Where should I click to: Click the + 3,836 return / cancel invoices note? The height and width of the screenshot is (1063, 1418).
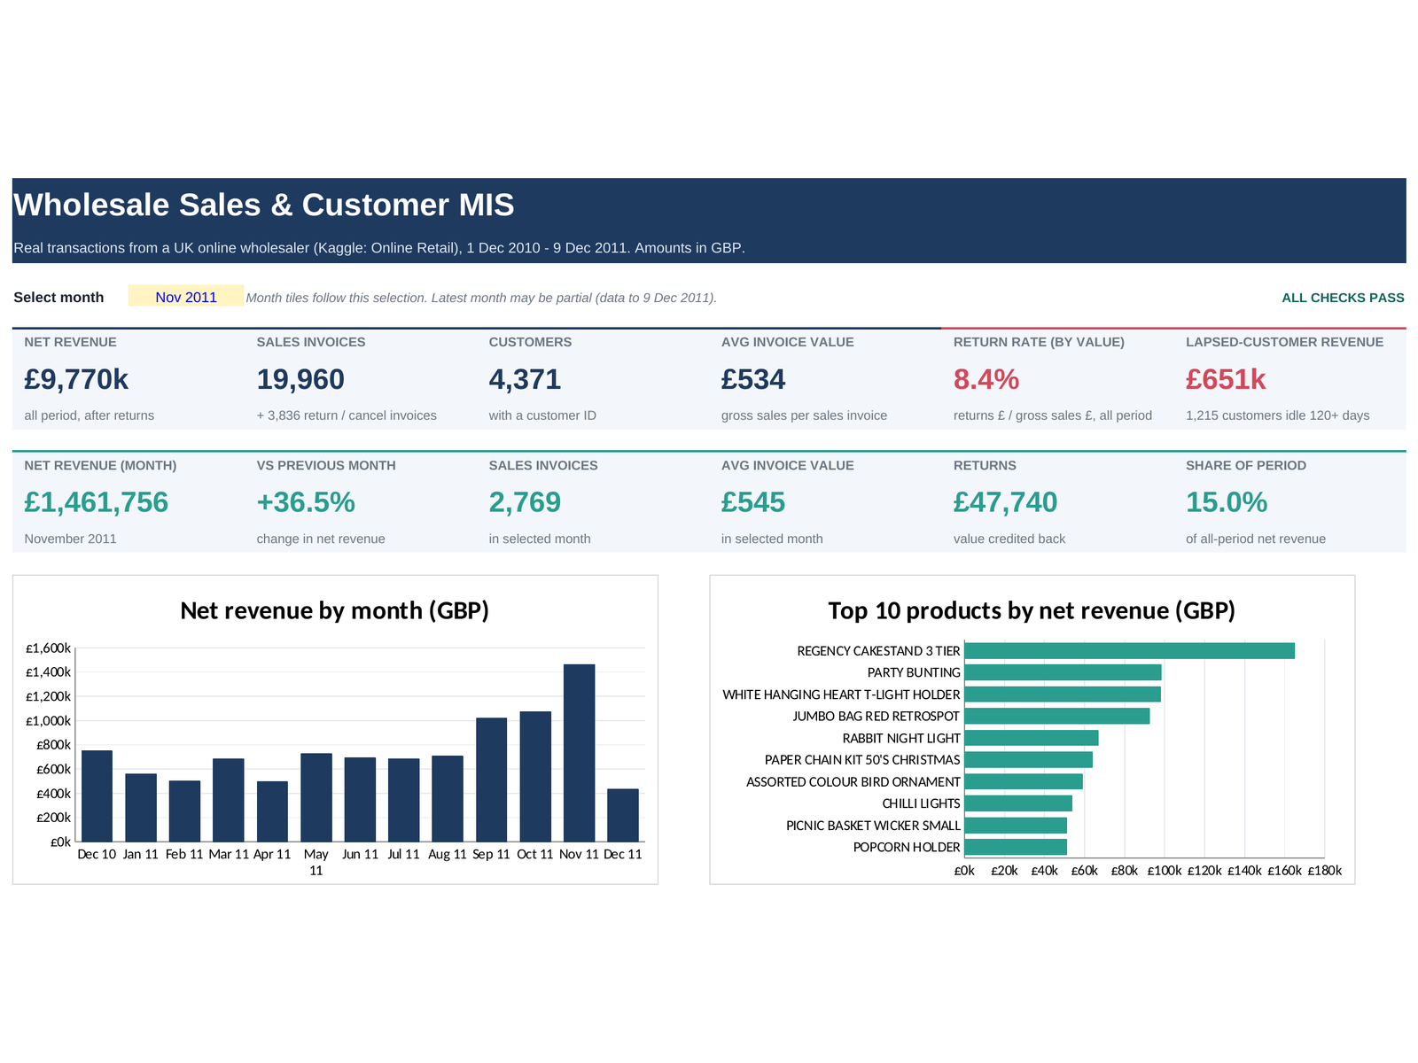click(x=347, y=415)
